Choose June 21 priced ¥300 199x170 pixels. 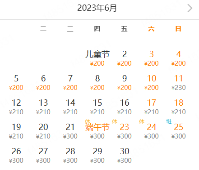click(70, 131)
